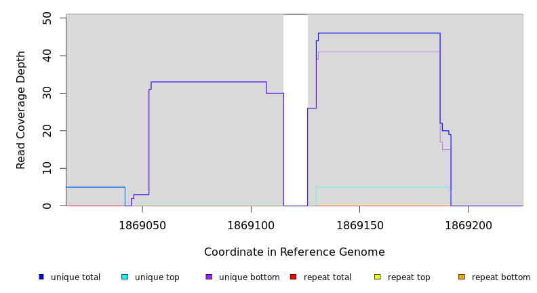
Task: Click x-axis tick label 1869150
Action: (359, 225)
